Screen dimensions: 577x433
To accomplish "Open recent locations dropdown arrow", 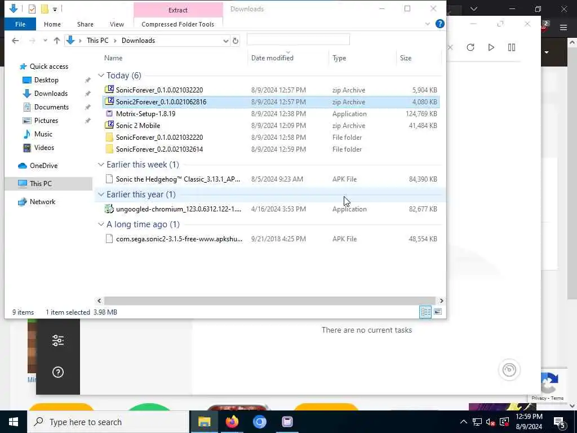I will 45,41.
